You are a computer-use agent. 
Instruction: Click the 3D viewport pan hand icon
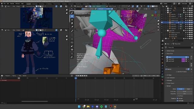(158, 24)
